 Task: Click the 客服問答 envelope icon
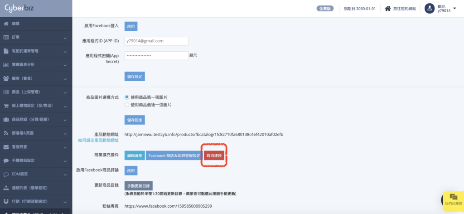coord(6,147)
